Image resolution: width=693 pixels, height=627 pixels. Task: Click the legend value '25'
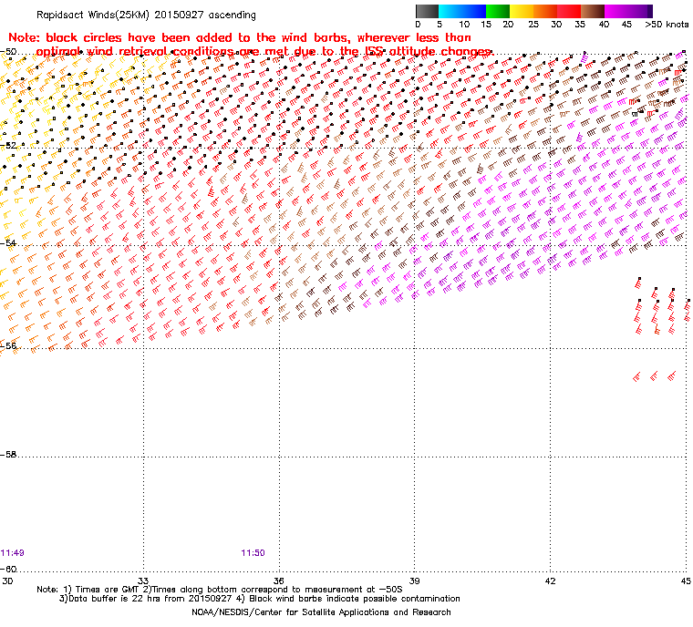(533, 25)
